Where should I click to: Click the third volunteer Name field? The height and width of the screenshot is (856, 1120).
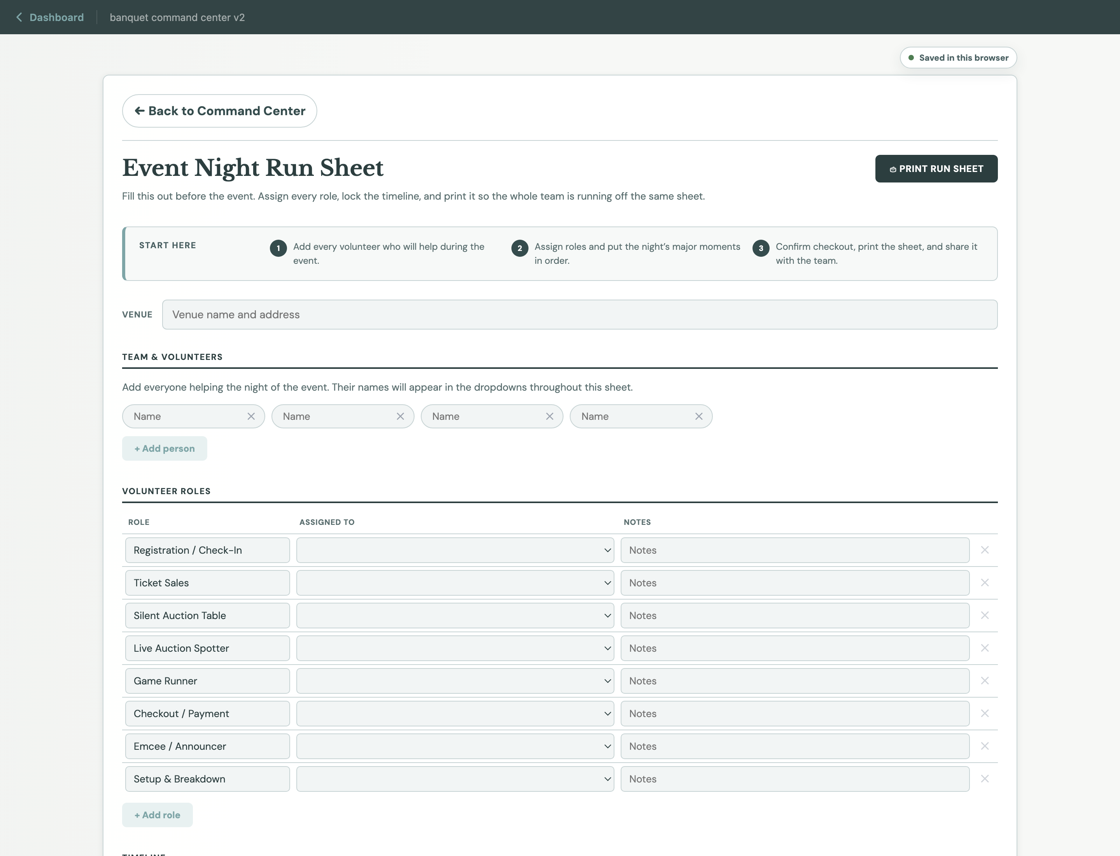coord(485,416)
